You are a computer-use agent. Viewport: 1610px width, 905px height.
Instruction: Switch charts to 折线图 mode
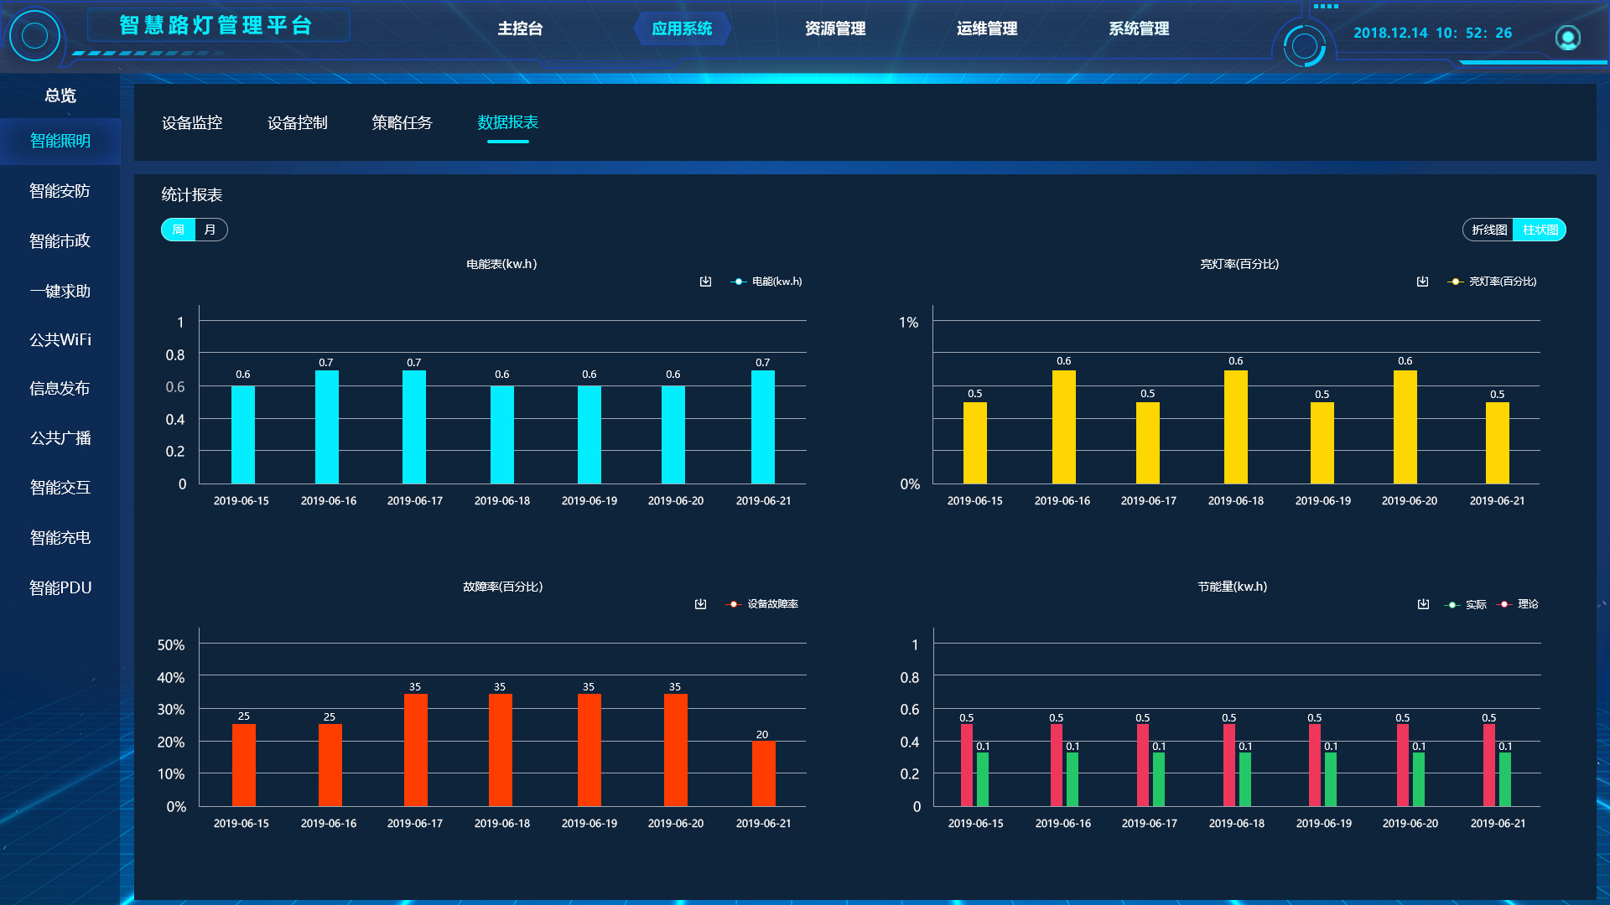click(1488, 230)
